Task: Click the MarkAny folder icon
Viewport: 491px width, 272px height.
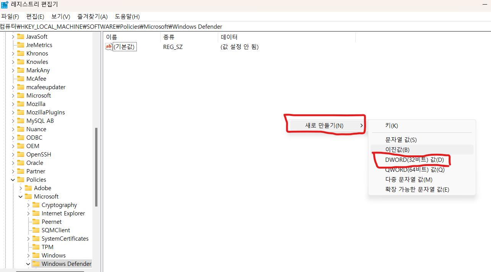Action: [21, 70]
